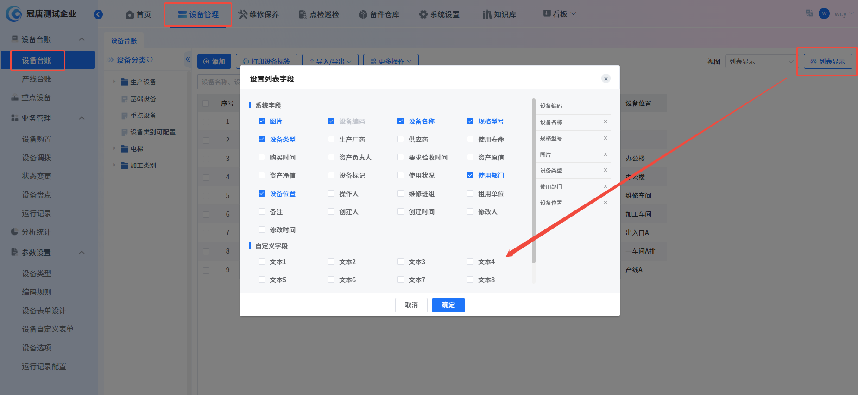Viewport: 858px width, 395px height.
Task: Remove 规格型号 from selected columns list
Action: 606,138
